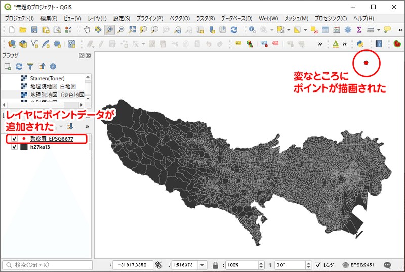Screen dimensions: 405x272
Task: Open the プラグイン(P) menu
Action: (150, 18)
